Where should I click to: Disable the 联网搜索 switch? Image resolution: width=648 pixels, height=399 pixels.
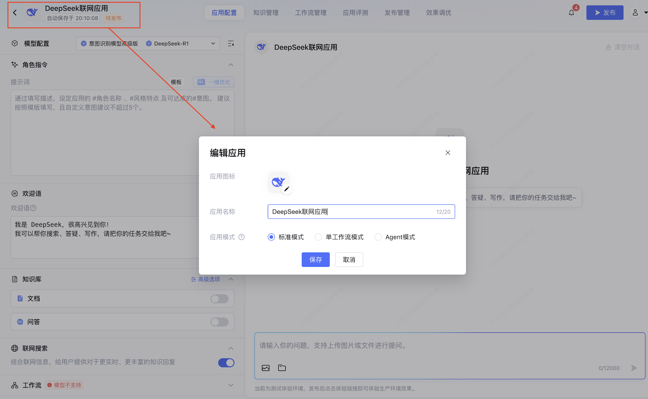(226, 363)
